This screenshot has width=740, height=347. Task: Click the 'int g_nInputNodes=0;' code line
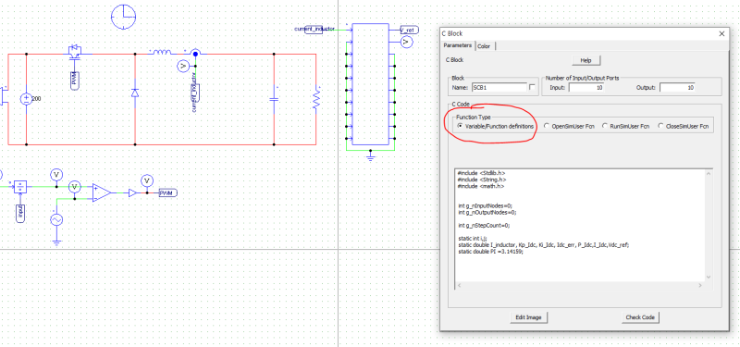[485, 205]
